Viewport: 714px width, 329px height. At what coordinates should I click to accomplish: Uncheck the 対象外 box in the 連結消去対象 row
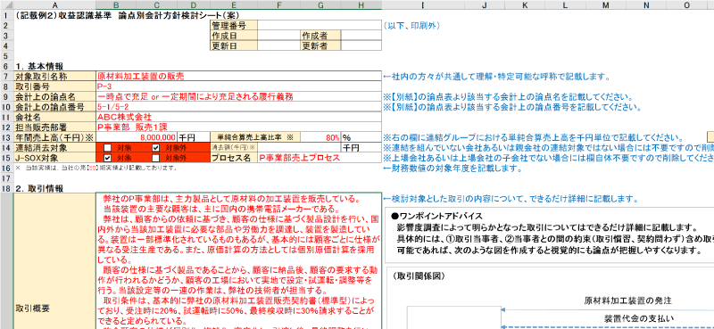155,148
